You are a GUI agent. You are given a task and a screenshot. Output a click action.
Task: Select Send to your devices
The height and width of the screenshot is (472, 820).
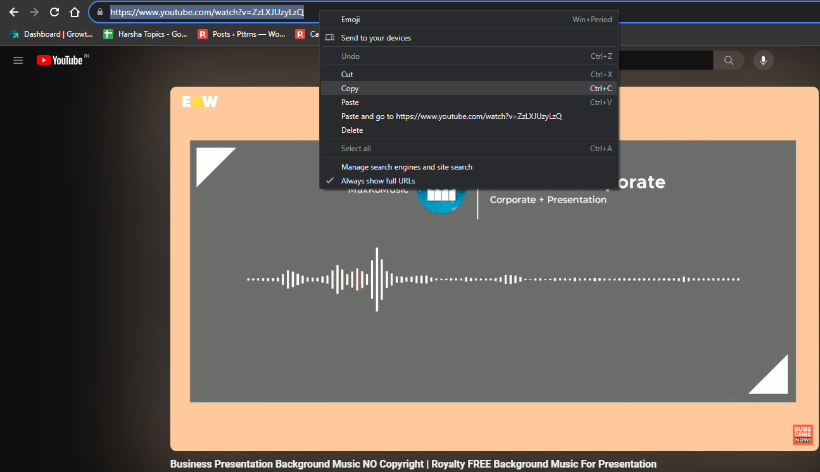click(x=469, y=38)
